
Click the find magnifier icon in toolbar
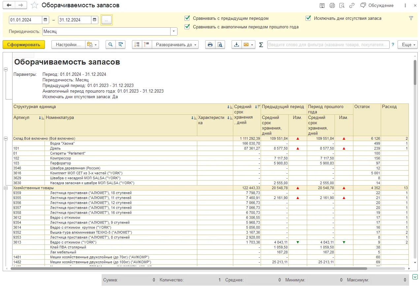(x=111, y=45)
